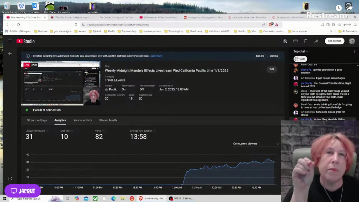The image size is (359, 202).
Task: Open the Brave browser main menu
Action: pos(355,25)
